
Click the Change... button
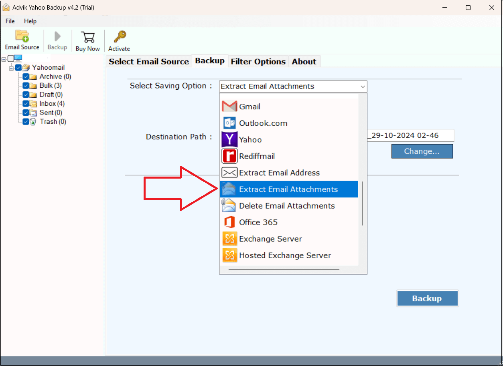pyautogui.click(x=422, y=151)
